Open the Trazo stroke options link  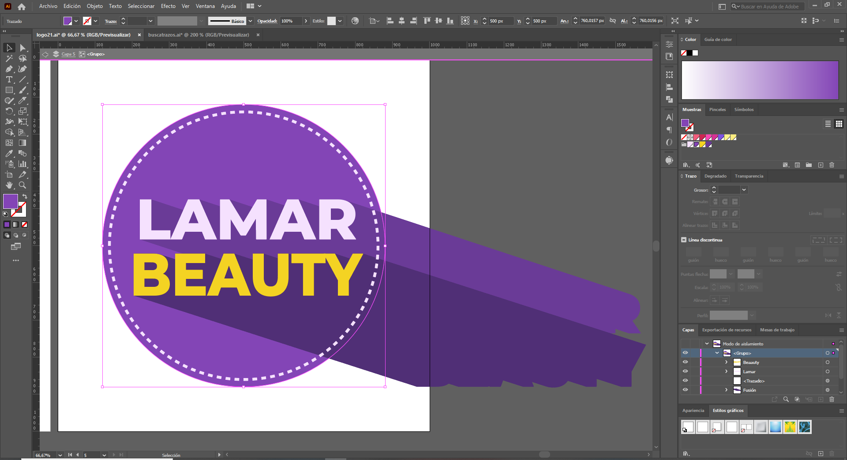(x=111, y=21)
